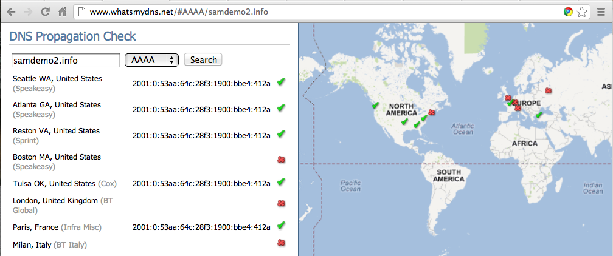The height and width of the screenshot is (256, 613).
Task: Select the Tulsa check marker on the map
Action: 404,122
